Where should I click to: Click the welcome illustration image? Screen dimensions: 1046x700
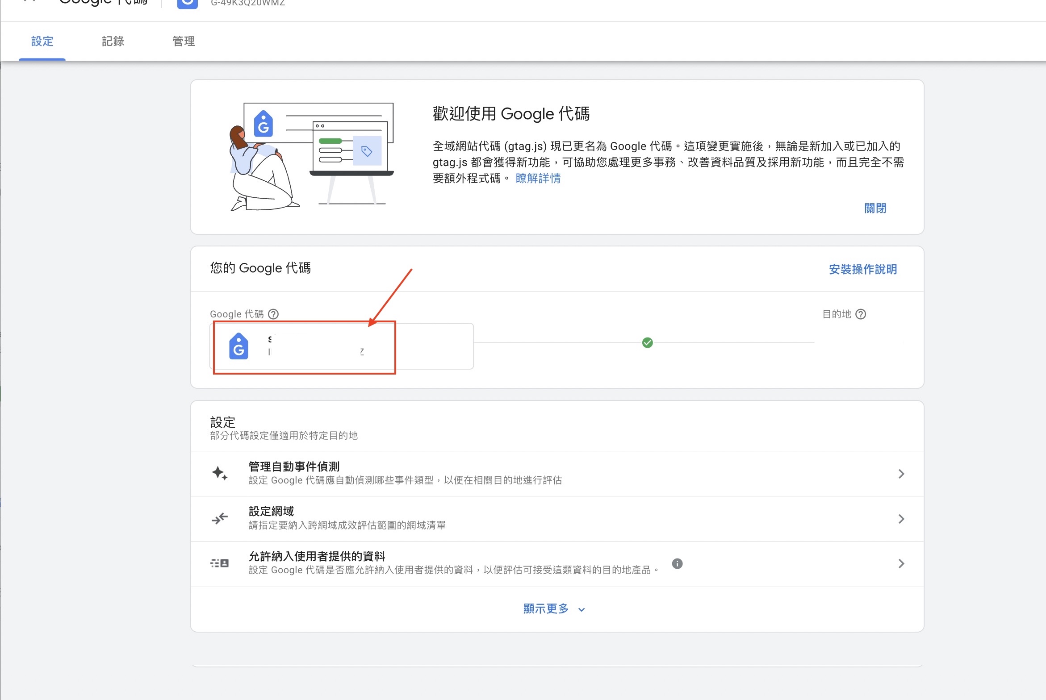311,157
